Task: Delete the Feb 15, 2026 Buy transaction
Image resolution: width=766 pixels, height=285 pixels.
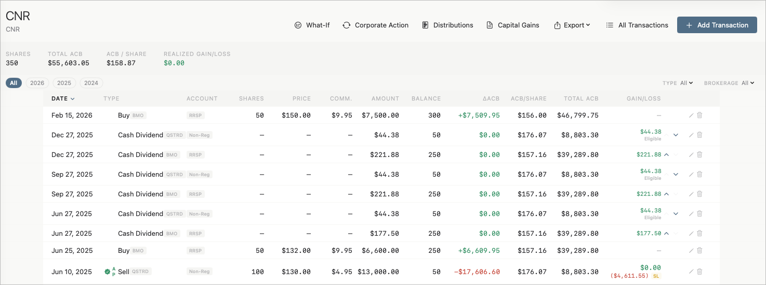Action: 699,115
